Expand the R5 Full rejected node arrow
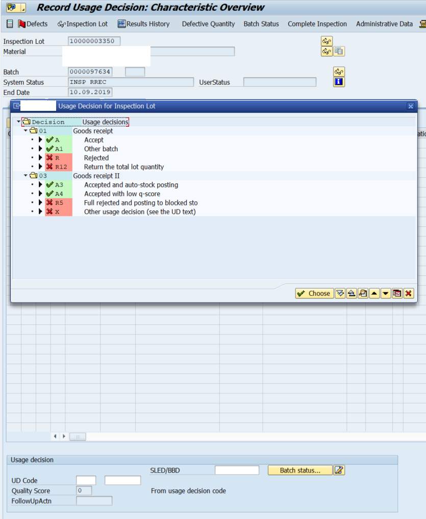The image size is (426, 519). point(40,202)
